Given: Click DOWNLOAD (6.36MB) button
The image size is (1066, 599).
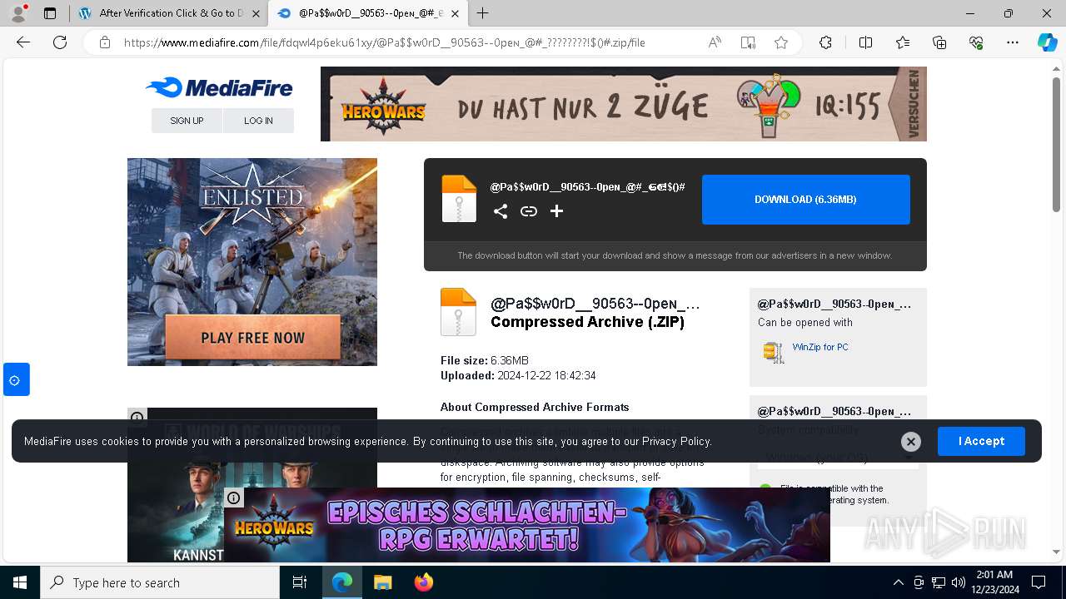Looking at the screenshot, I should 805,200.
